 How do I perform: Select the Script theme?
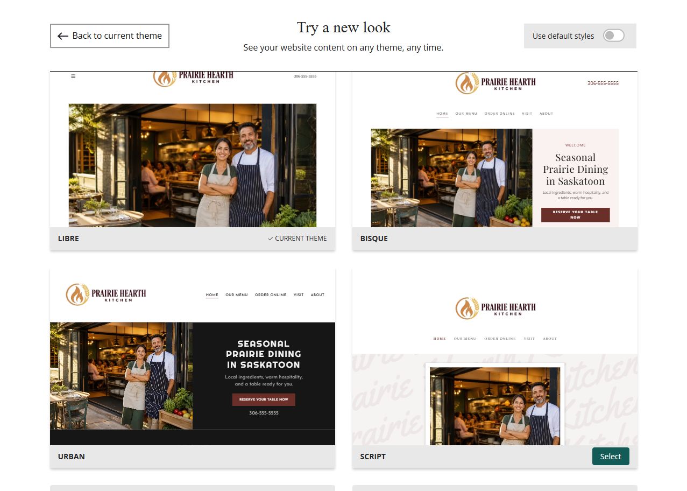click(611, 456)
